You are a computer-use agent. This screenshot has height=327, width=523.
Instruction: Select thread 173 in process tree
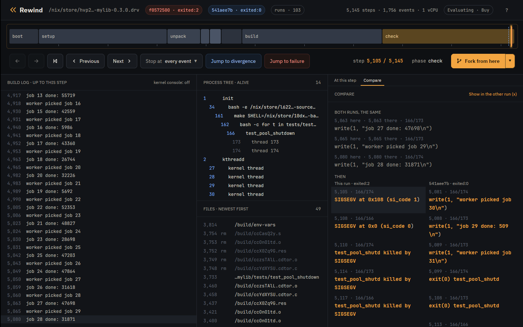point(262,142)
